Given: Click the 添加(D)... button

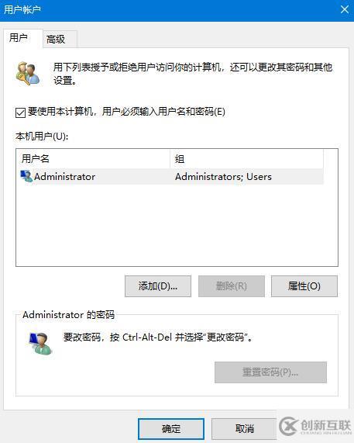Looking at the screenshot, I should point(158,286).
